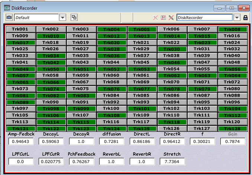Click the camera snapshot icon
The image size is (252, 175).
tap(9, 17)
